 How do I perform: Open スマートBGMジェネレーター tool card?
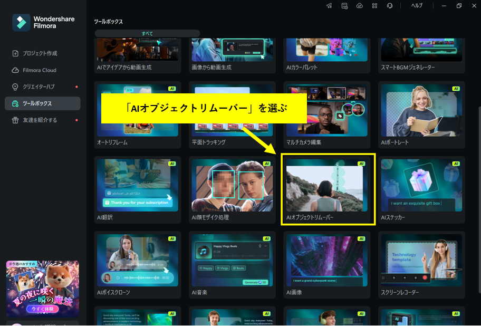(x=421, y=56)
